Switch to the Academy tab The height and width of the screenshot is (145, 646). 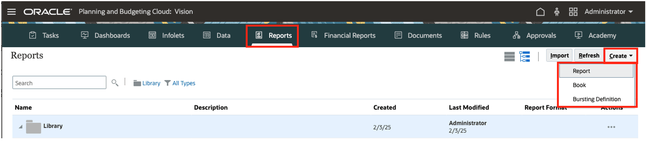595,35
